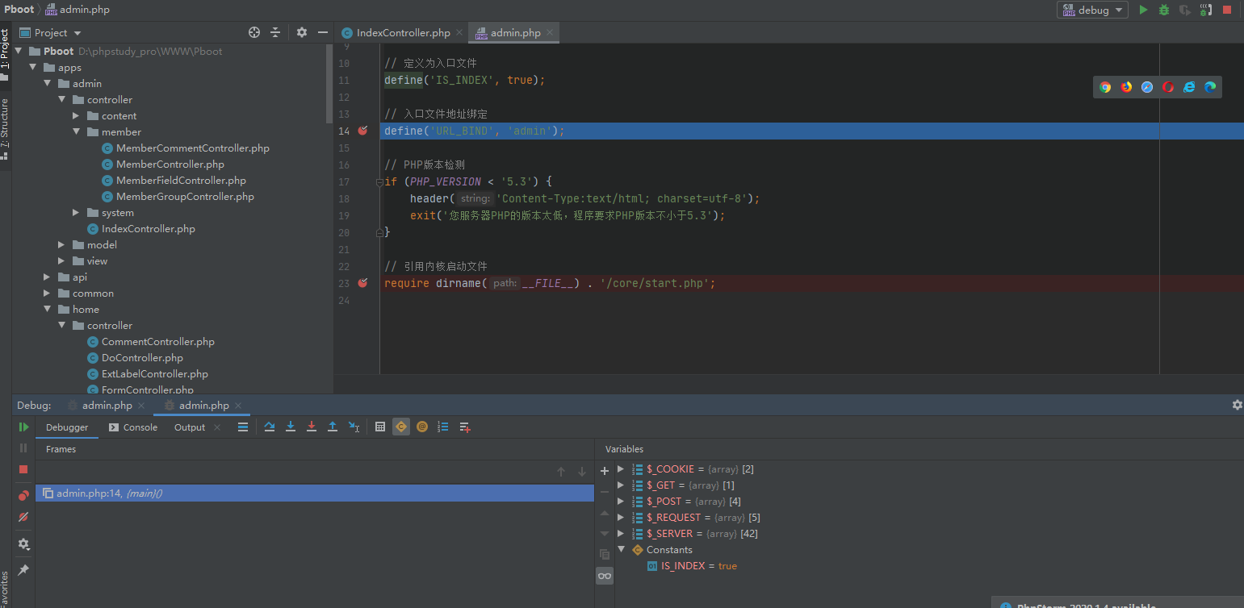Open DoController.php in project tree
Viewport: 1244px width, 608px height.
click(x=142, y=358)
